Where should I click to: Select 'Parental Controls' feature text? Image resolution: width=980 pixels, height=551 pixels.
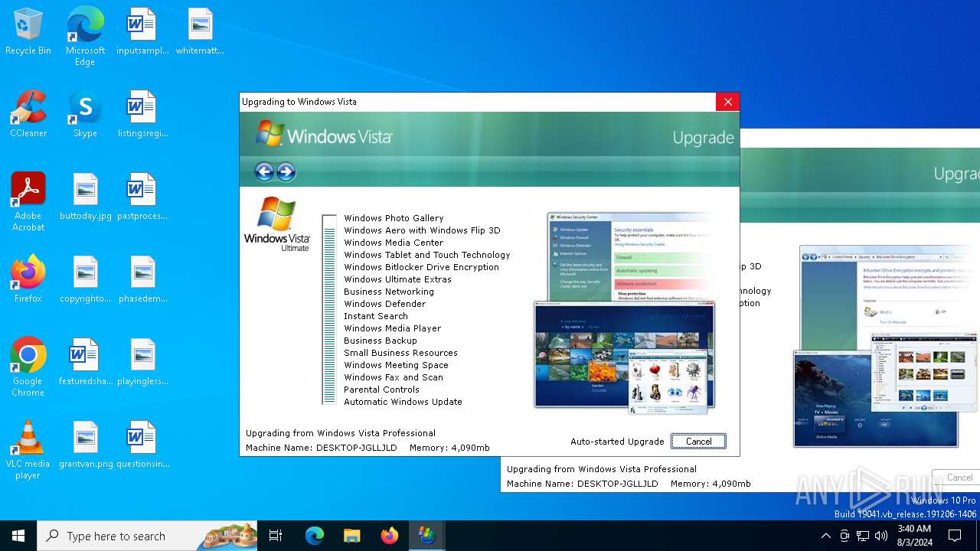pyautogui.click(x=381, y=390)
